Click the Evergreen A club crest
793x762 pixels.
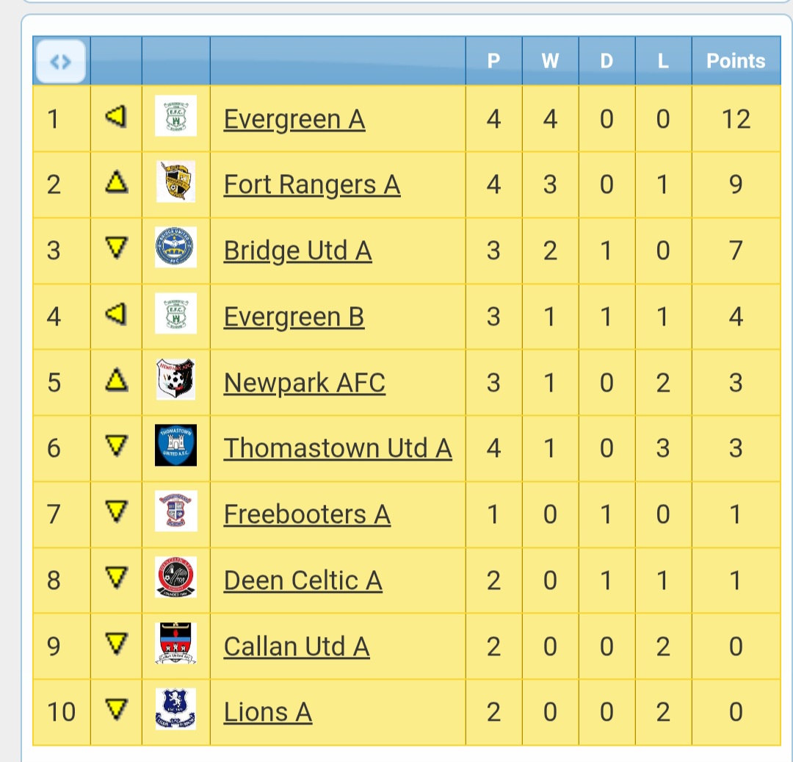coord(175,116)
